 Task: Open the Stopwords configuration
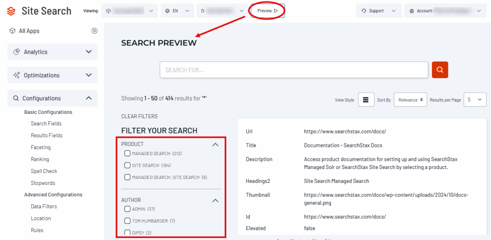click(43, 183)
